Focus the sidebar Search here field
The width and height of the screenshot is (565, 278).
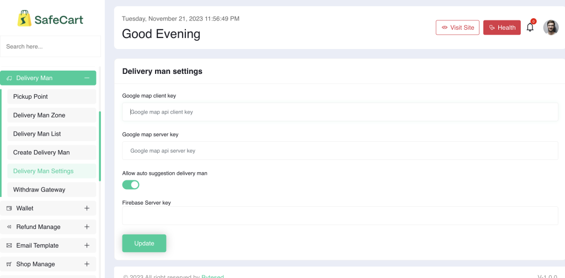coord(50,46)
